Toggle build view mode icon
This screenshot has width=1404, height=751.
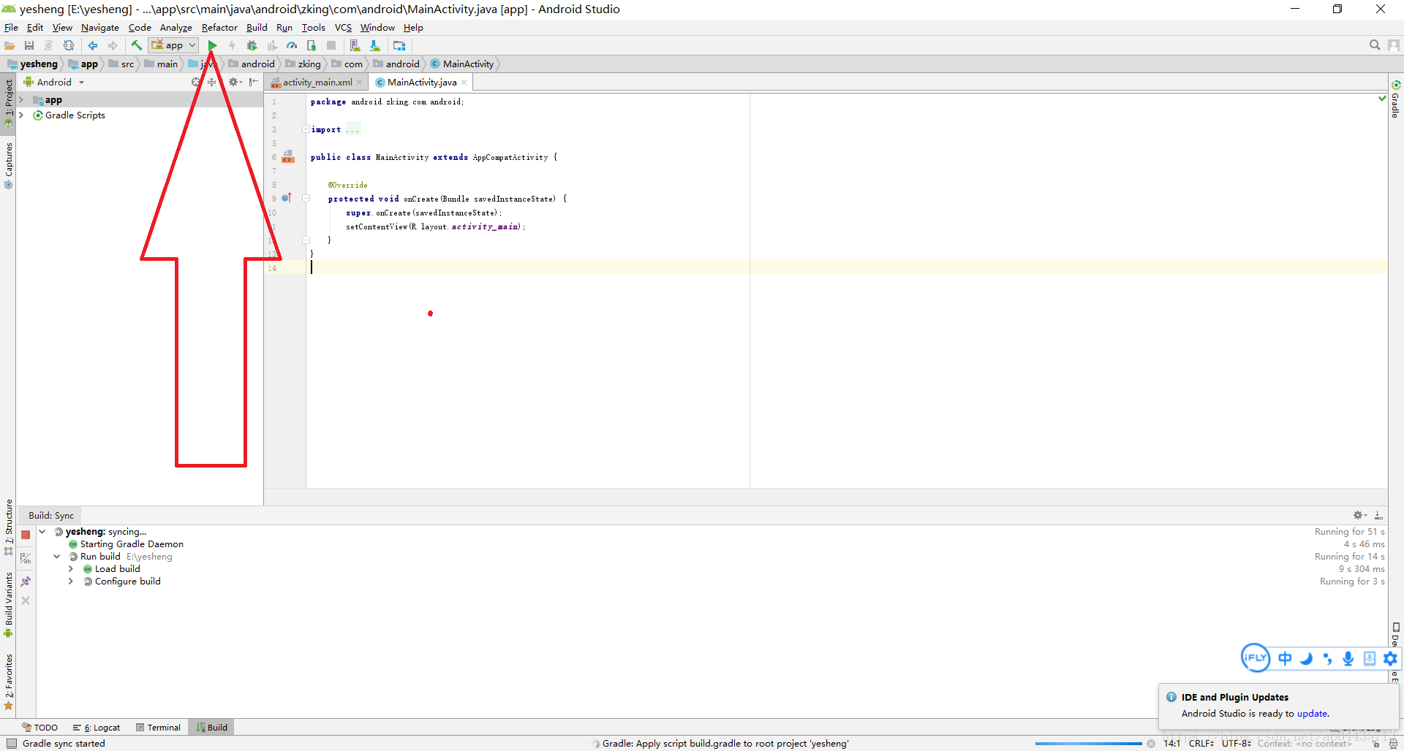point(26,558)
